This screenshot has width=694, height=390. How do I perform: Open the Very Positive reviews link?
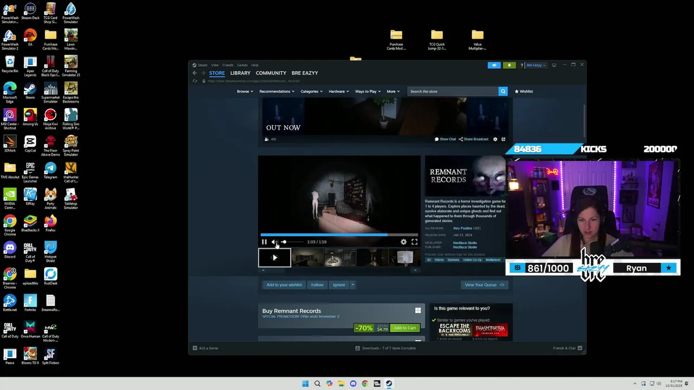462,229
